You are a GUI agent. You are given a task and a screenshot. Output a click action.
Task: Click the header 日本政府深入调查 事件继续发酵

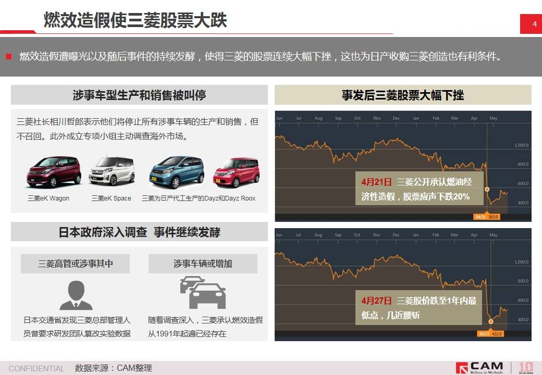coord(139,232)
